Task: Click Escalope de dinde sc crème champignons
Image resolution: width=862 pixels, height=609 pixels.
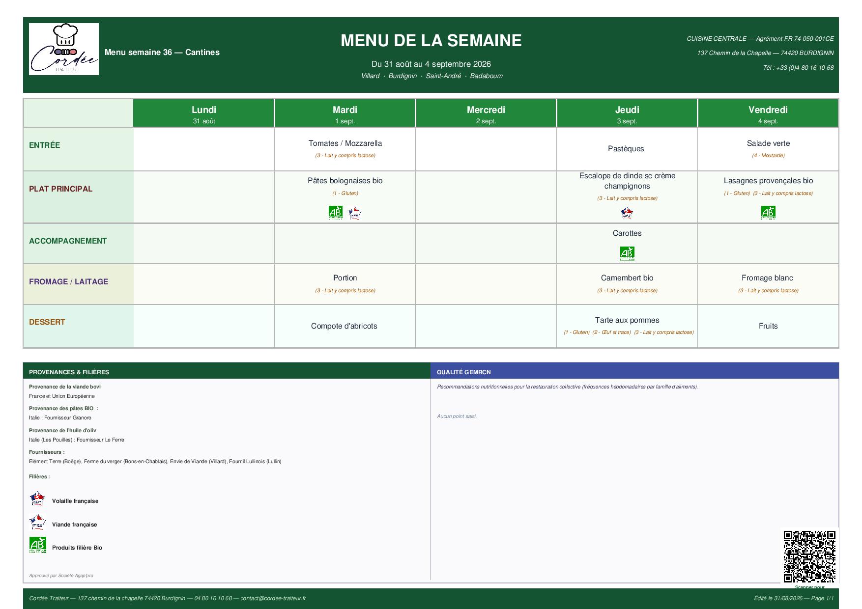Action: (x=627, y=181)
